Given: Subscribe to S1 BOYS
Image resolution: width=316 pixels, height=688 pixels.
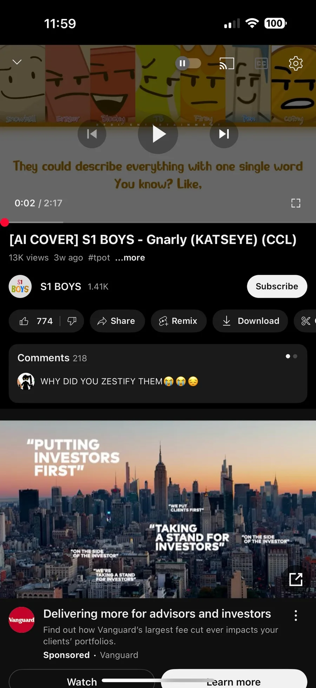Looking at the screenshot, I should click(x=277, y=287).
